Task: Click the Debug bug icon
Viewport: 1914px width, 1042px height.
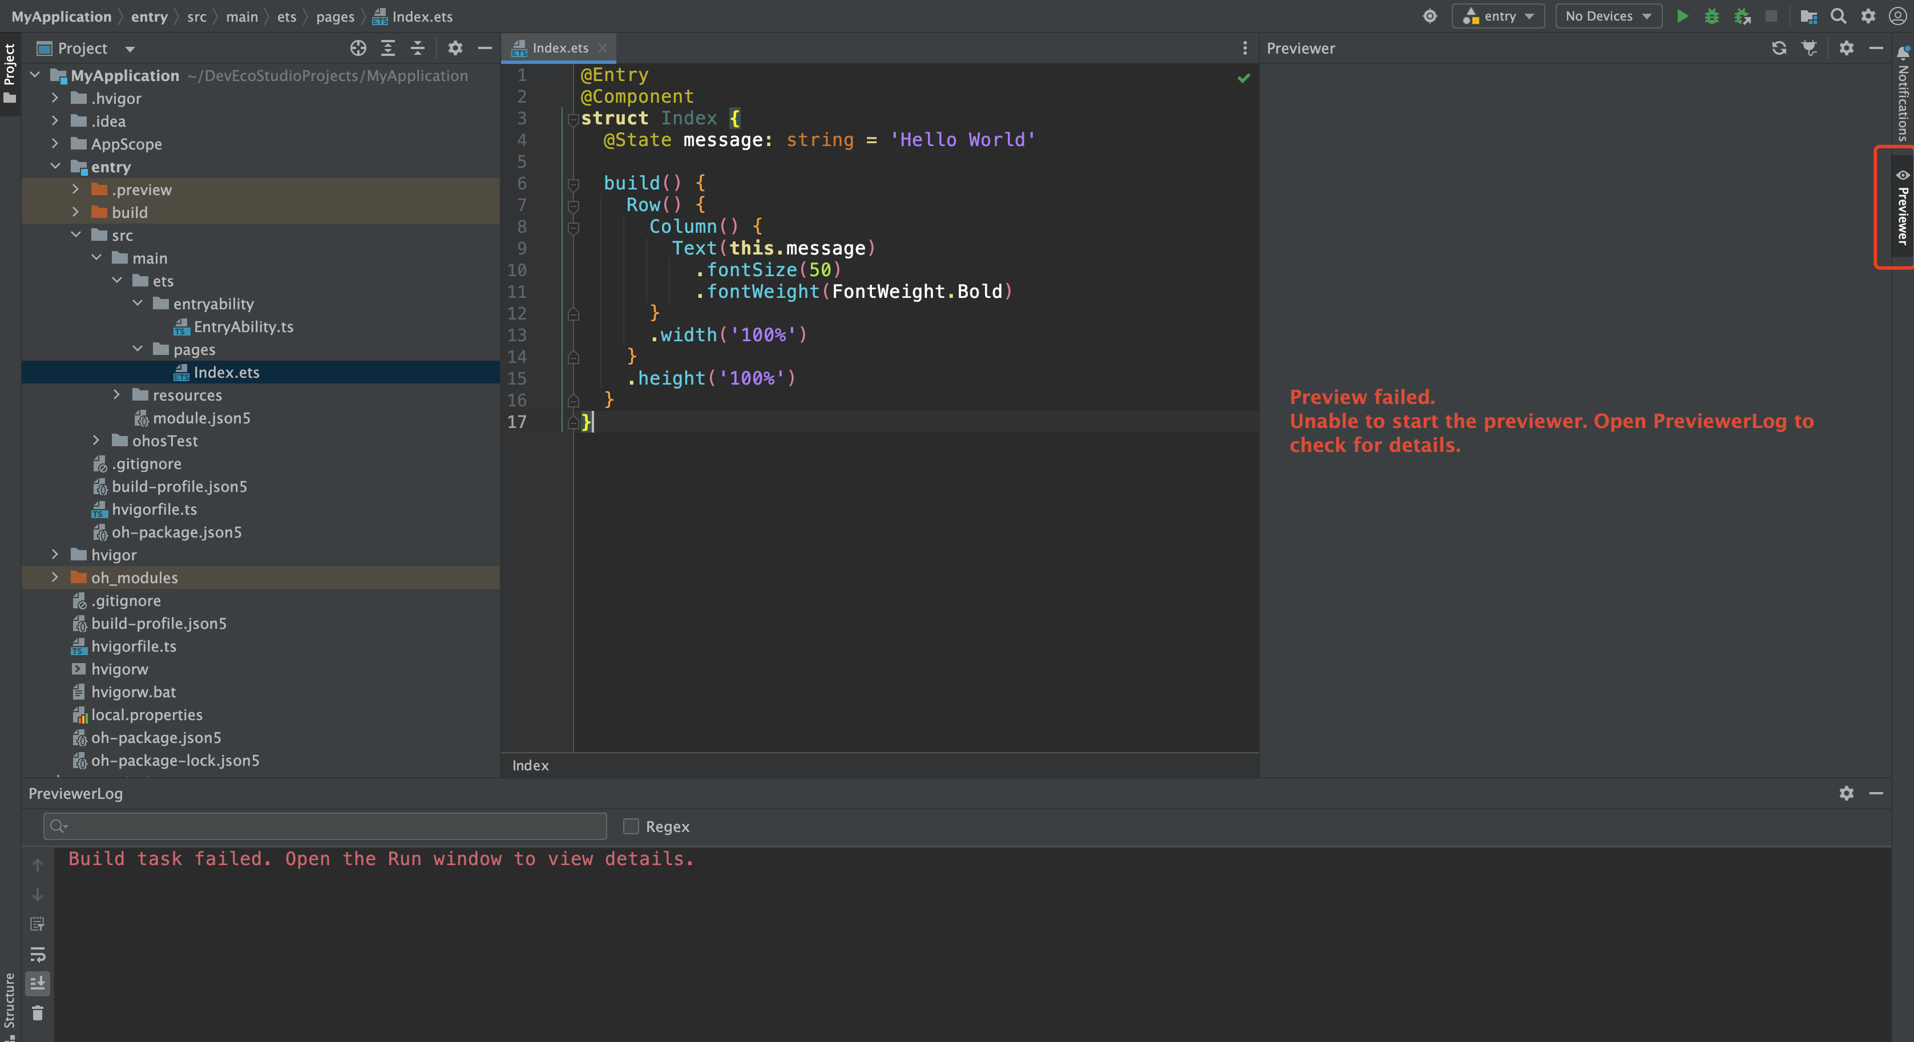Action: pos(1712,17)
